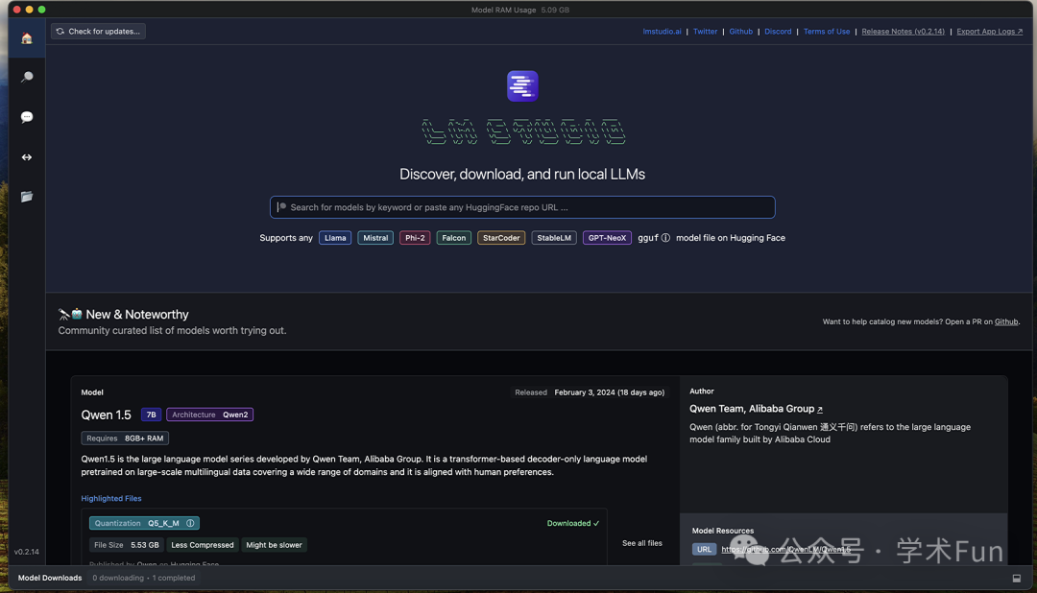Open the AI Chat bubble icon

coord(27,117)
